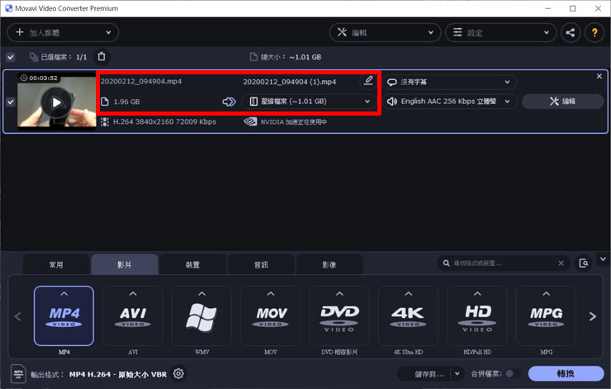Select the 4K Ultra HD format icon

[409, 315]
